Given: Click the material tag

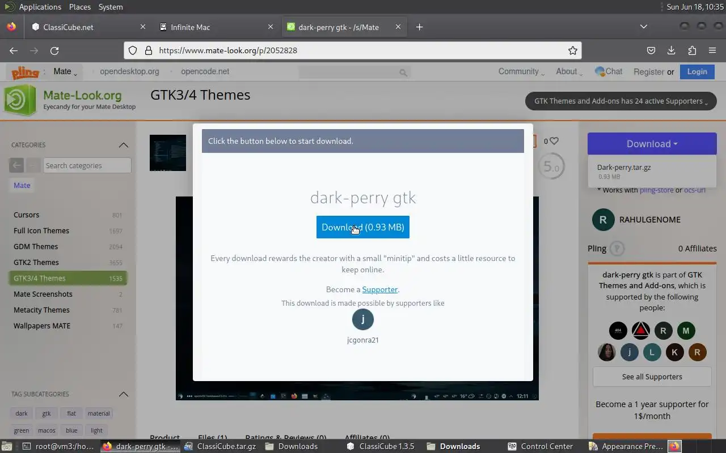Looking at the screenshot, I should tap(99, 413).
